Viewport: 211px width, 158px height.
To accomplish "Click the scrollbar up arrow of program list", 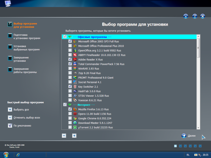I will pos(198,36).
